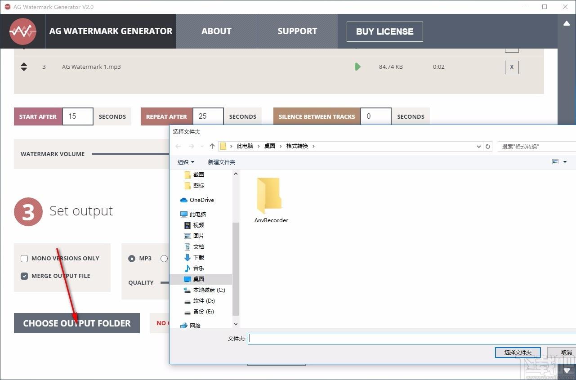Open the Support tab

pyautogui.click(x=297, y=31)
